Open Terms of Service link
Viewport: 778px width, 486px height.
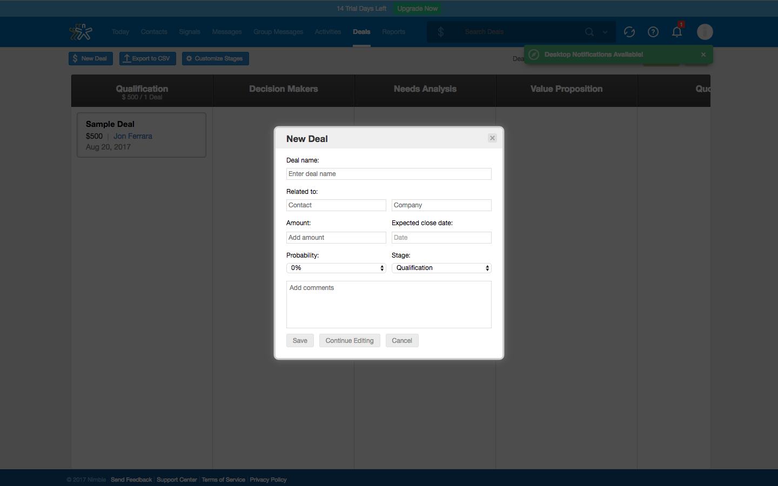point(223,480)
